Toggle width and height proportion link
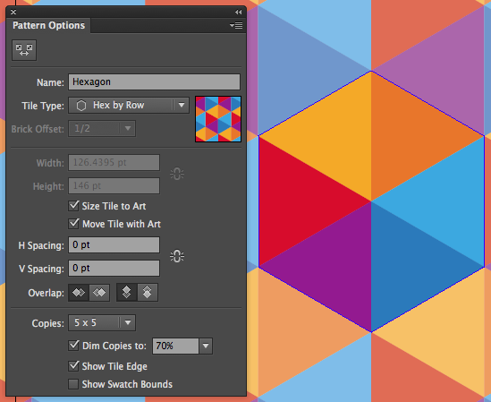 177,174
